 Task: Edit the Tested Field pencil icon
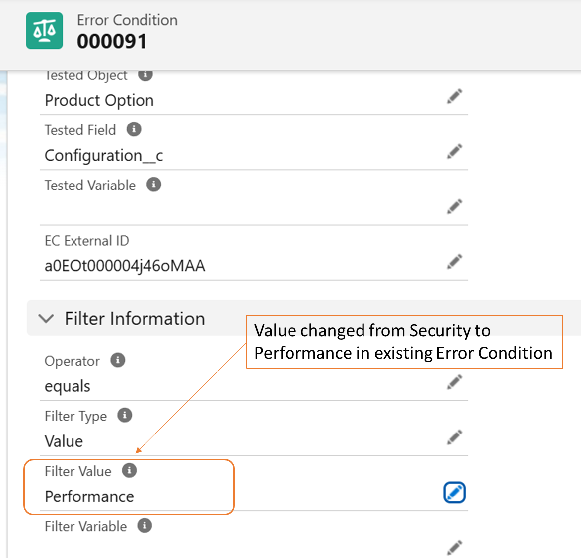(x=455, y=151)
